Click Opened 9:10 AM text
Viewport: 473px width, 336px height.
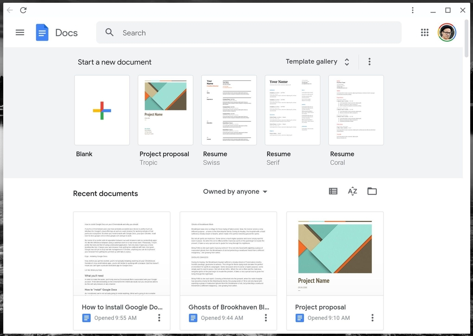[x=329, y=318]
